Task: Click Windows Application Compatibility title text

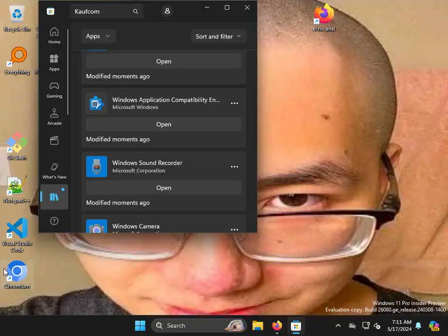Action: coord(166,100)
